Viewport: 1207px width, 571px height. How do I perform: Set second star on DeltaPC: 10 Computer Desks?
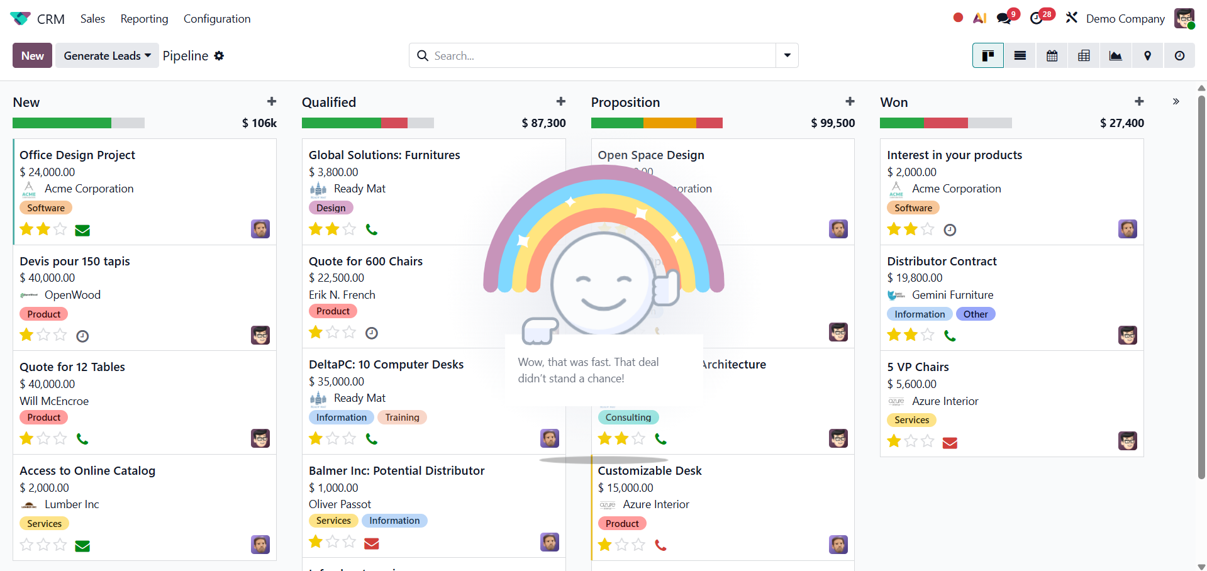333,438
